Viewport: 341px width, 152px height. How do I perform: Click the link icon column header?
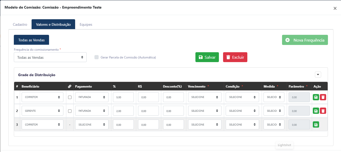69,86
